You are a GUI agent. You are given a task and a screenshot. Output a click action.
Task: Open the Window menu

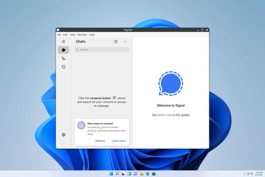[82, 35]
